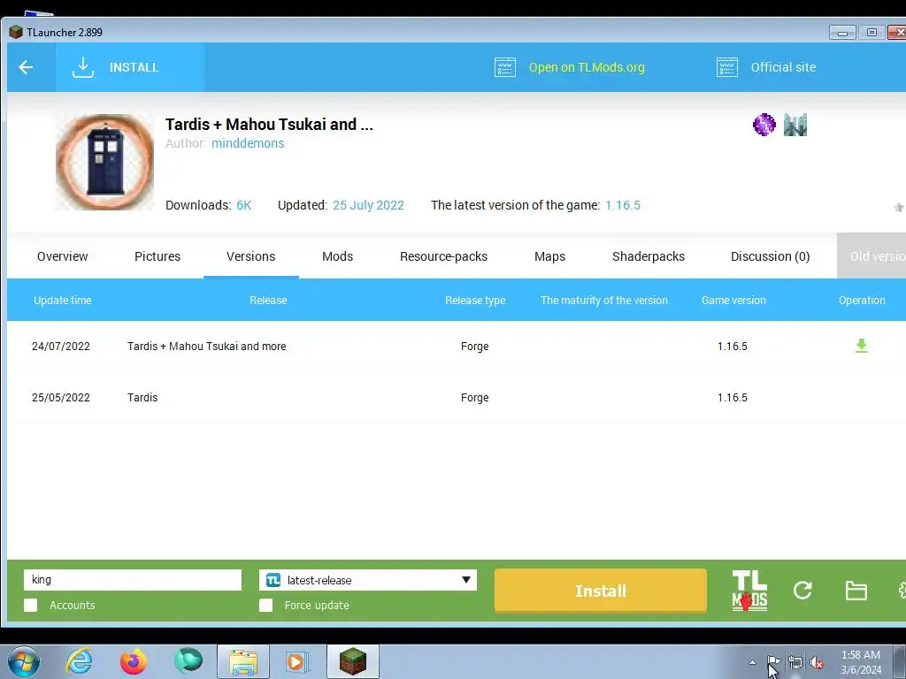Screen dimensions: 906x679
Task: Click the purple orb mod icon
Action: 764,125
